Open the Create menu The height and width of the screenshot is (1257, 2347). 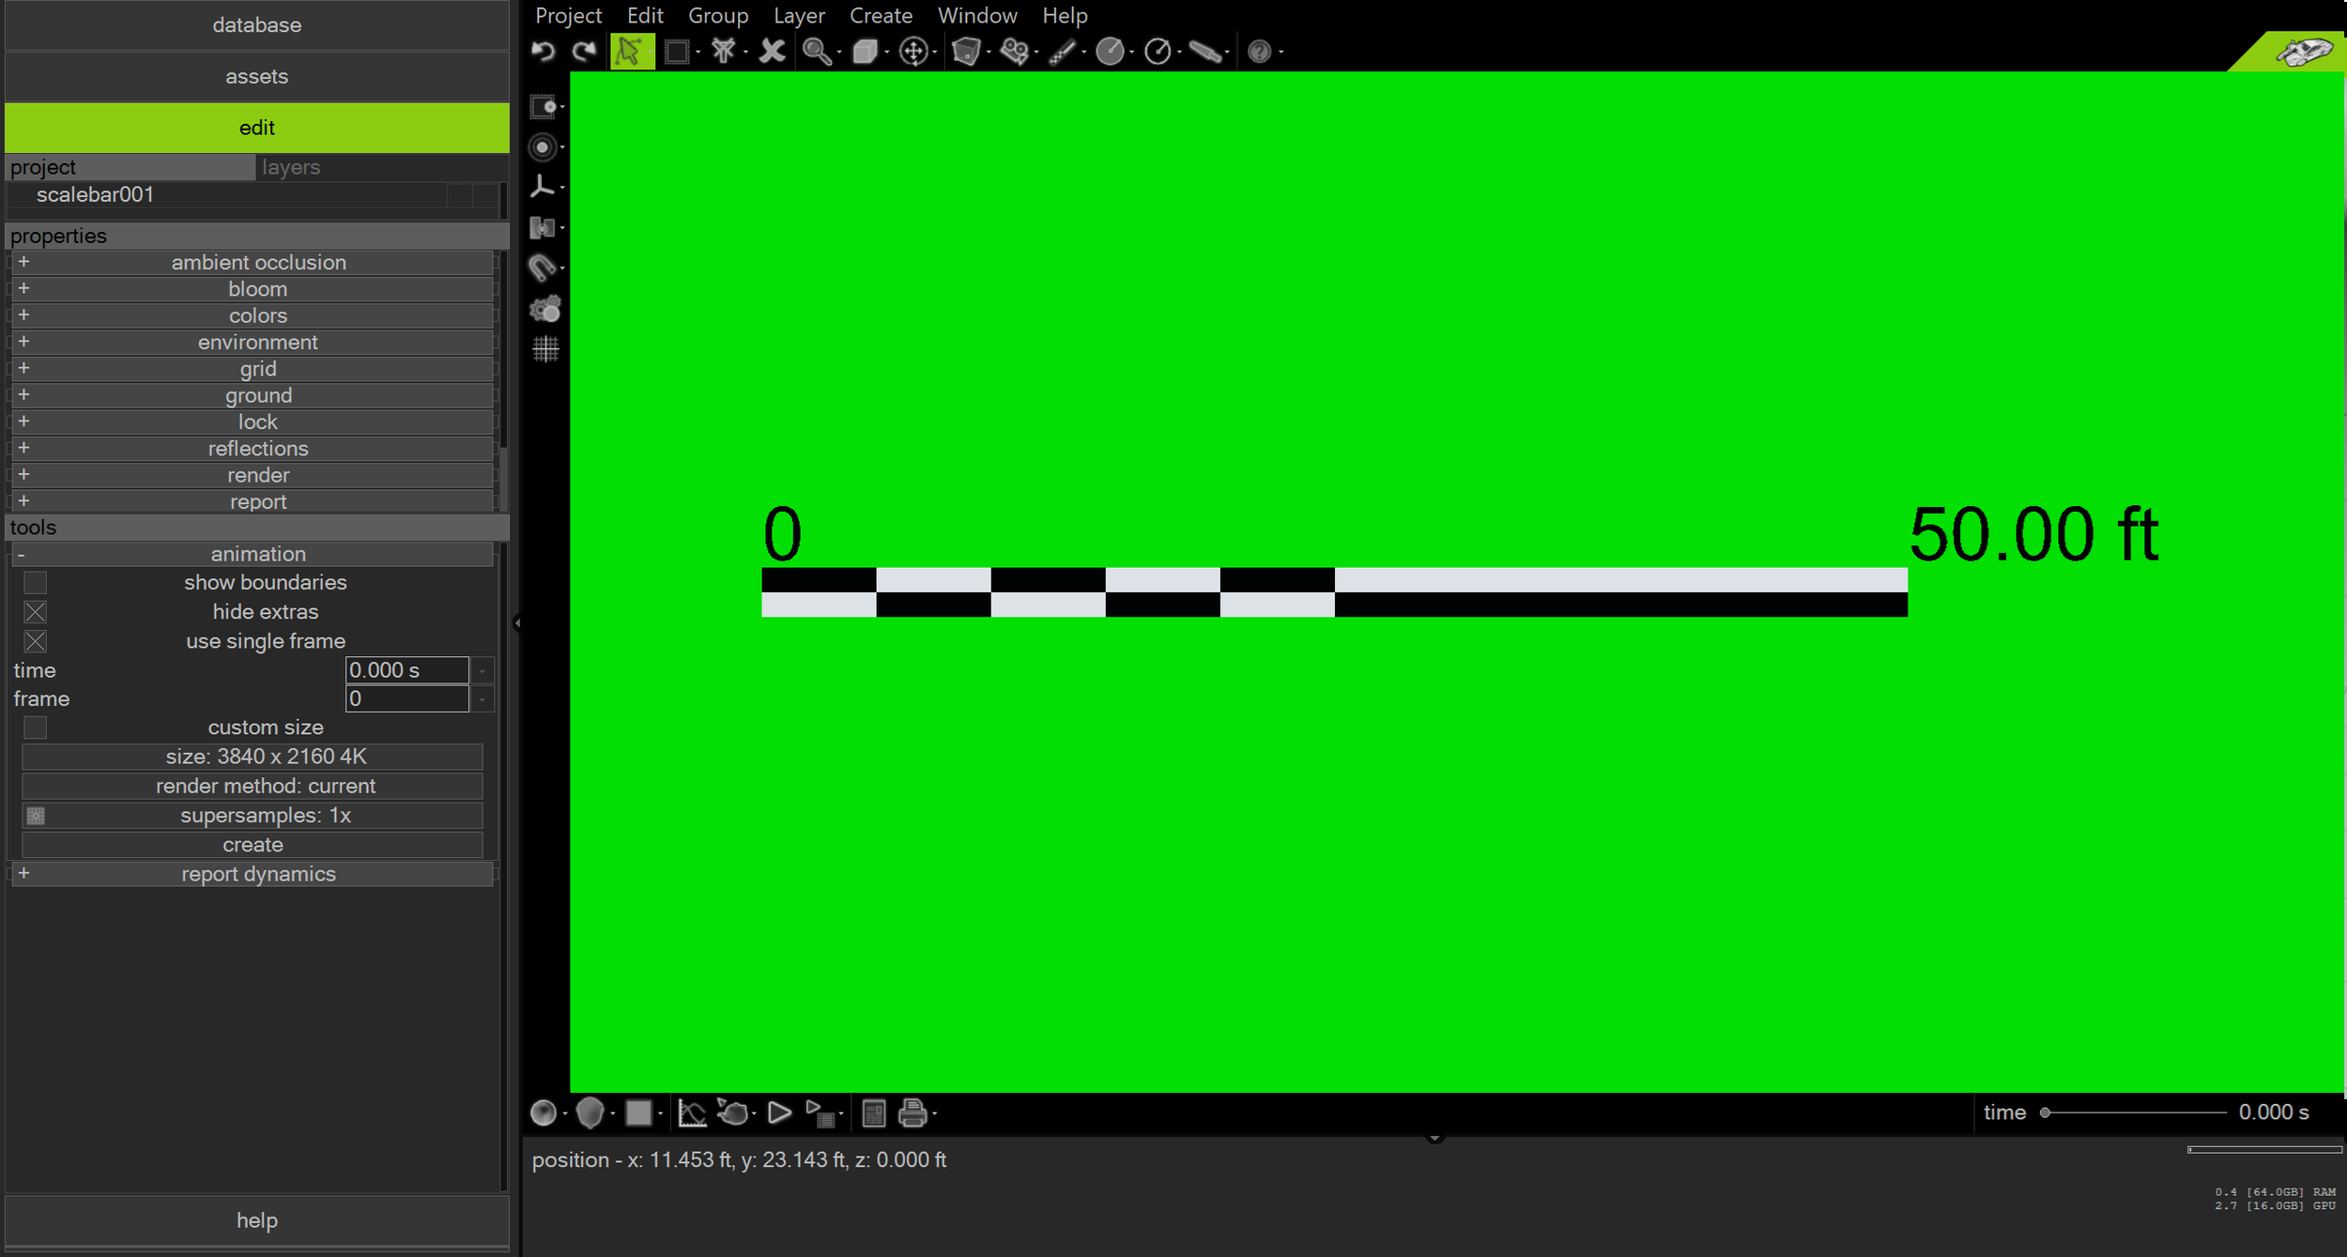(x=881, y=16)
